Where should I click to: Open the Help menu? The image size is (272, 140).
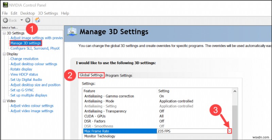tap(65, 13)
